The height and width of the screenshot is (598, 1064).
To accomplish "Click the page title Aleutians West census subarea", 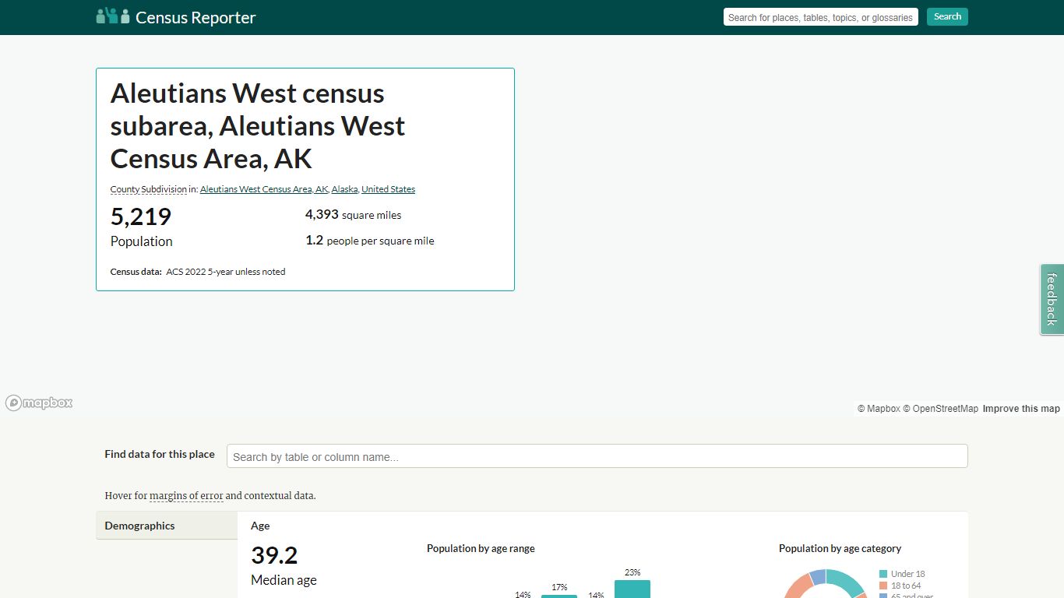I will (258, 125).
